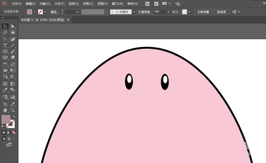Open the 视图(V) menu
The height and width of the screenshot is (163, 266).
[102, 3]
